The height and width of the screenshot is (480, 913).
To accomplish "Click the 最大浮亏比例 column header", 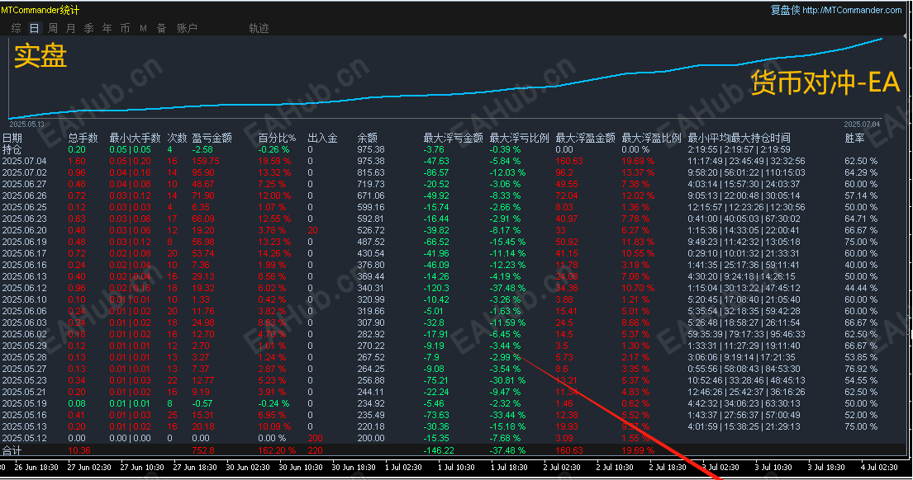I will (x=520, y=138).
